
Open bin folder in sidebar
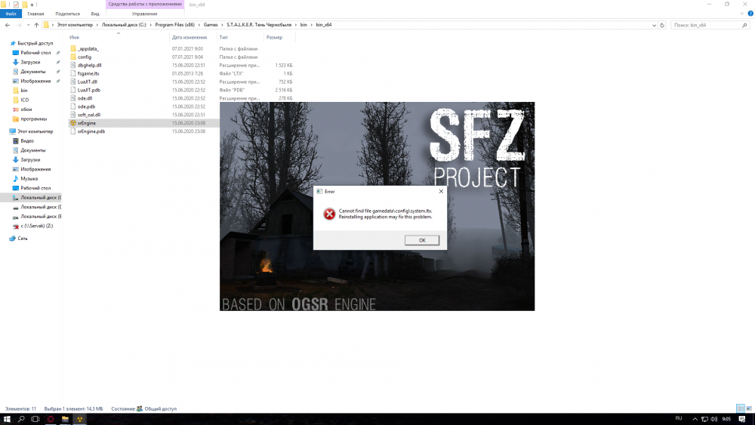[x=24, y=91]
